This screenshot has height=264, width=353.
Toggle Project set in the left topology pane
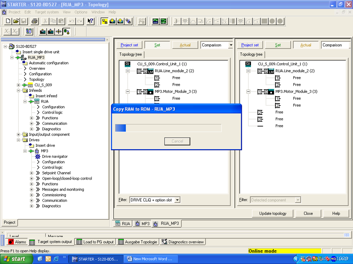tap(129, 45)
